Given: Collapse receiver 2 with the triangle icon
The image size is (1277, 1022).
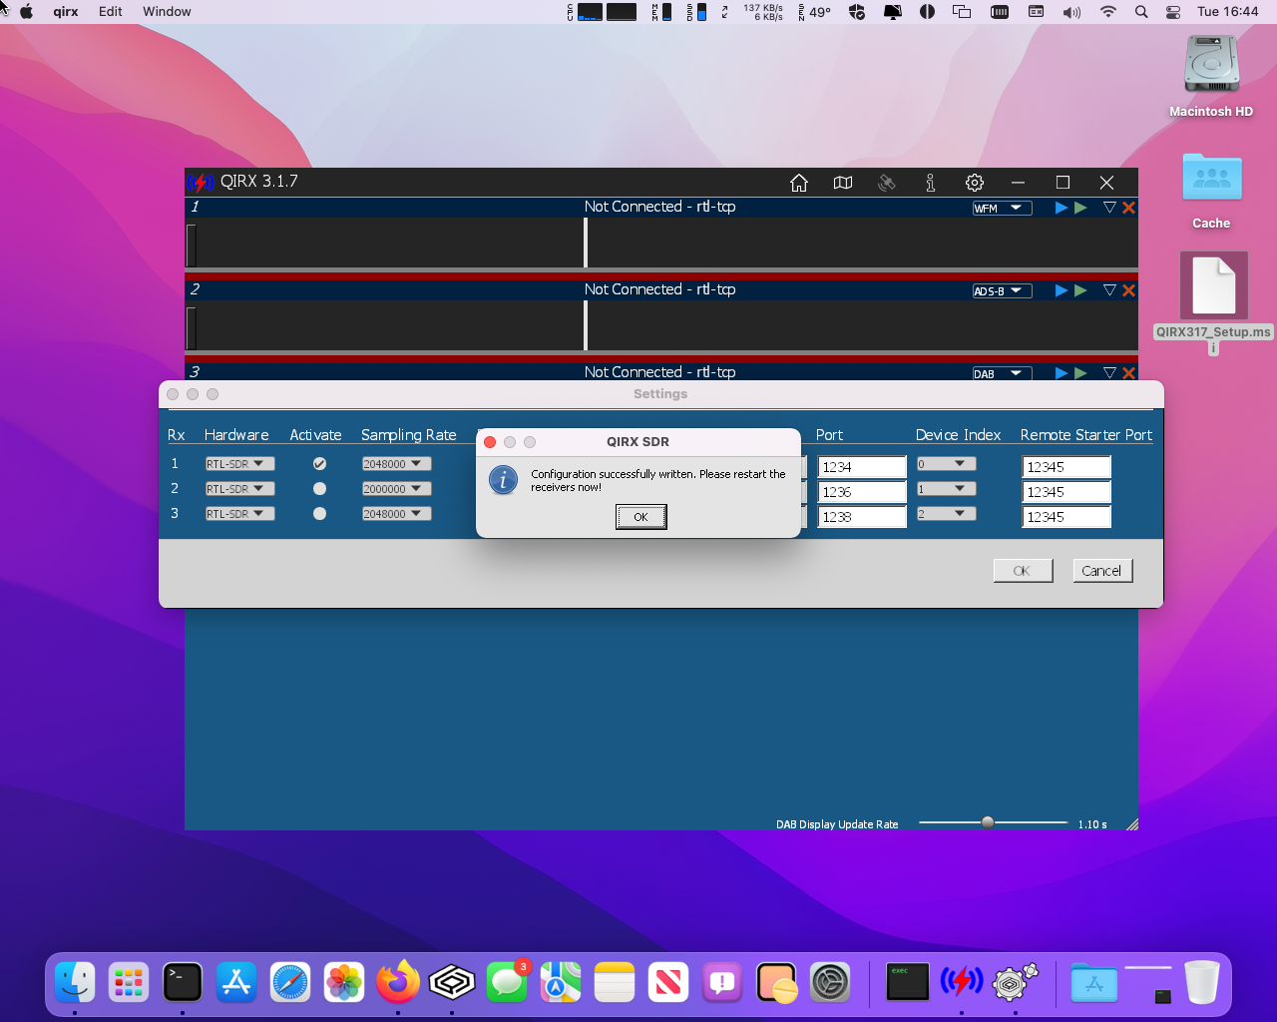Looking at the screenshot, I should (1109, 290).
